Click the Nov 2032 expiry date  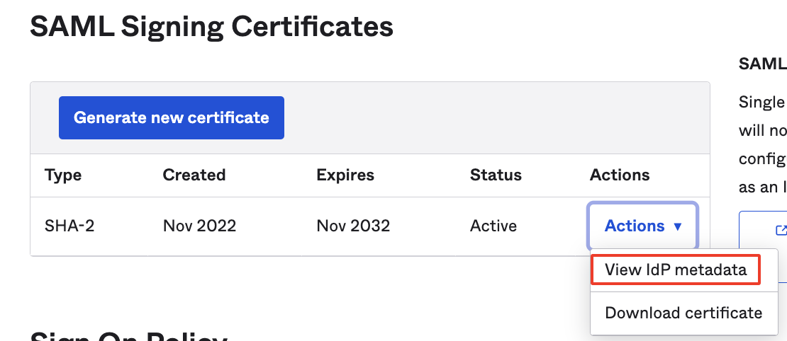pos(353,226)
